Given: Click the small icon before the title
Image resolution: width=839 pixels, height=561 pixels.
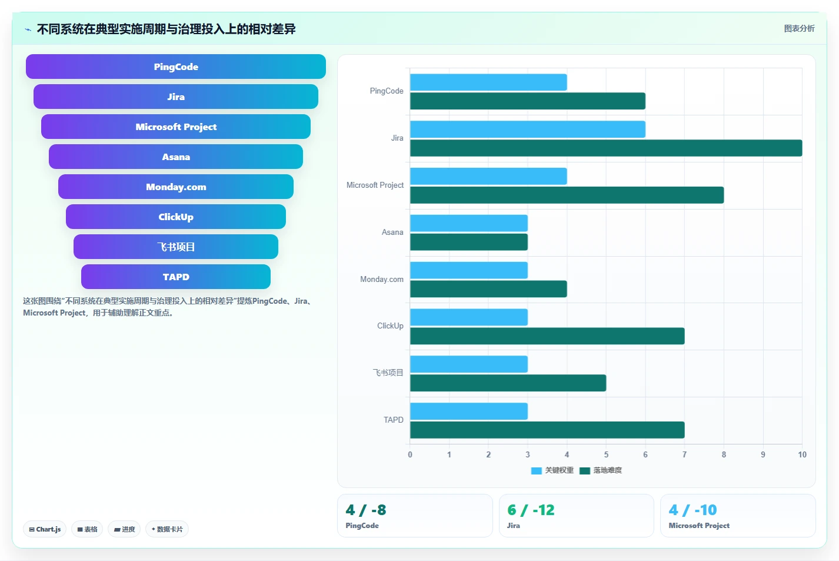Looking at the screenshot, I should 28,29.
